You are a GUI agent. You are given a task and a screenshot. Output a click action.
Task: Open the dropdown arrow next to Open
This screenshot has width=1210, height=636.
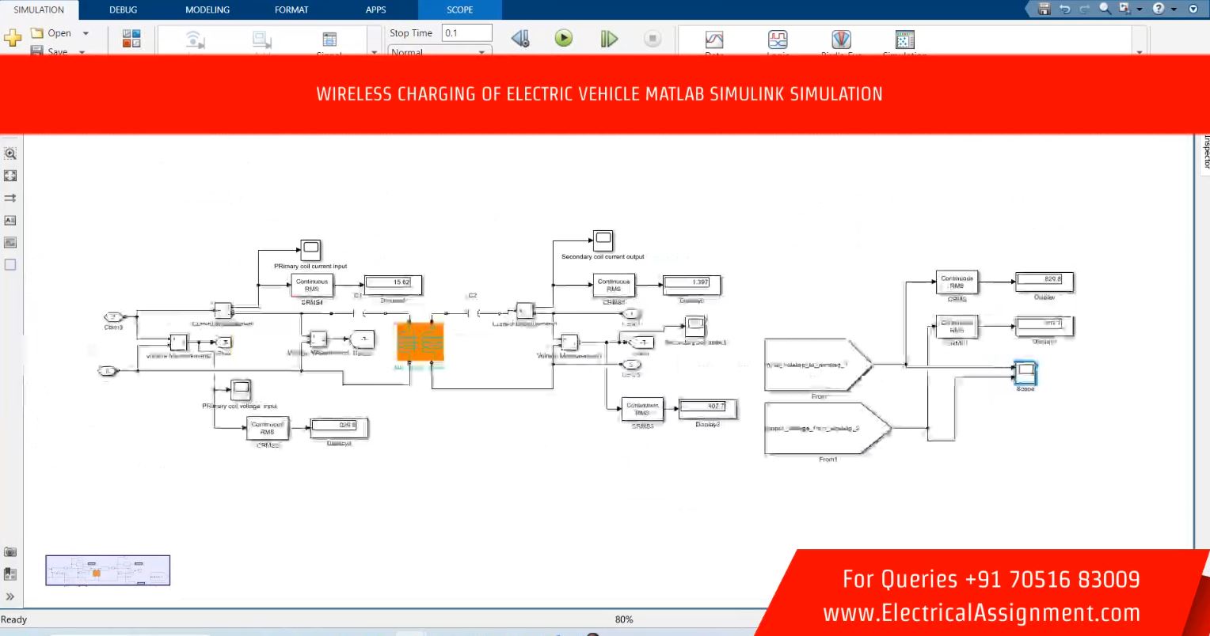[x=86, y=34]
